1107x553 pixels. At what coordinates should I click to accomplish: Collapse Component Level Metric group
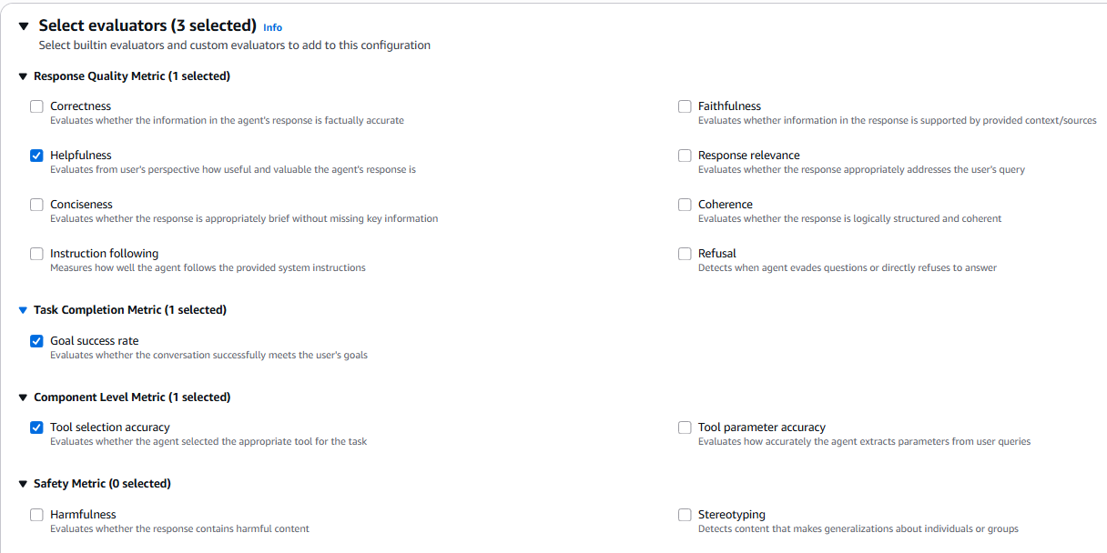tap(23, 397)
